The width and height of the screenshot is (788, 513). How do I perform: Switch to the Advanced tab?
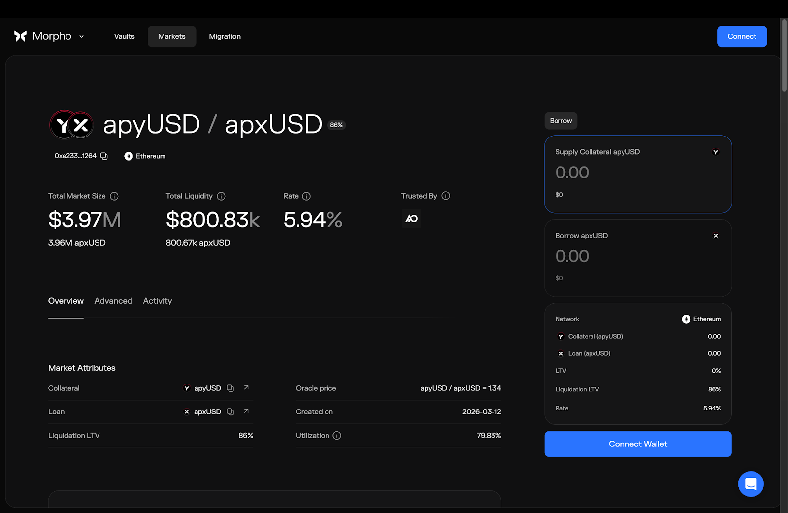coord(113,301)
